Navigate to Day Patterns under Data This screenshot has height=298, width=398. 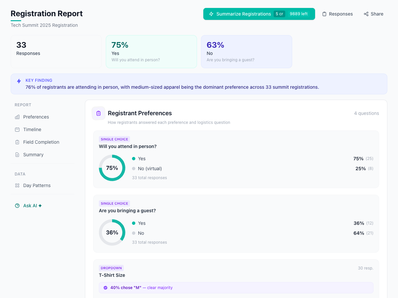[36, 185]
